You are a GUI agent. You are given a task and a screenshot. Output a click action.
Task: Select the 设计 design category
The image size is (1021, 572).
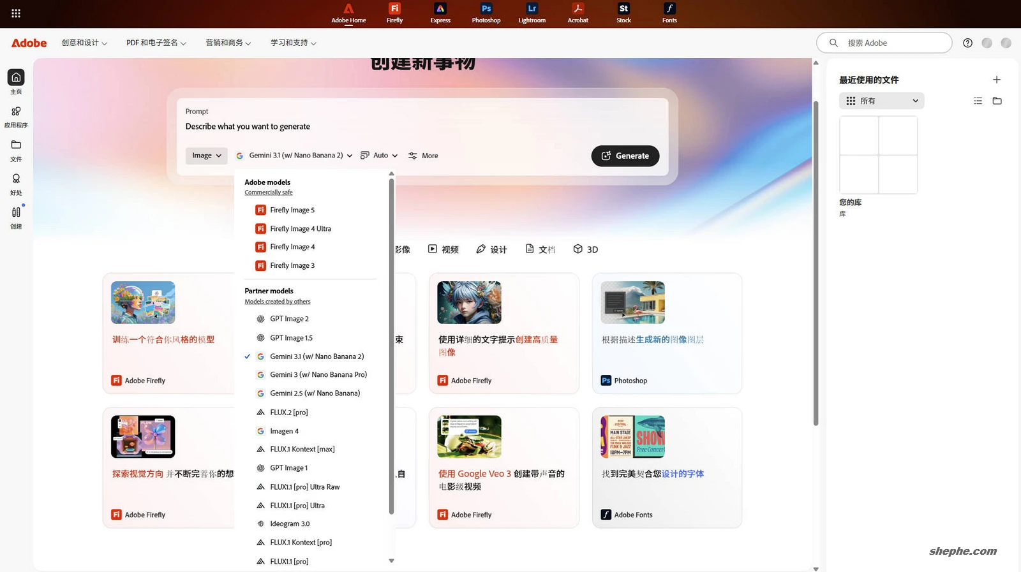click(x=491, y=249)
